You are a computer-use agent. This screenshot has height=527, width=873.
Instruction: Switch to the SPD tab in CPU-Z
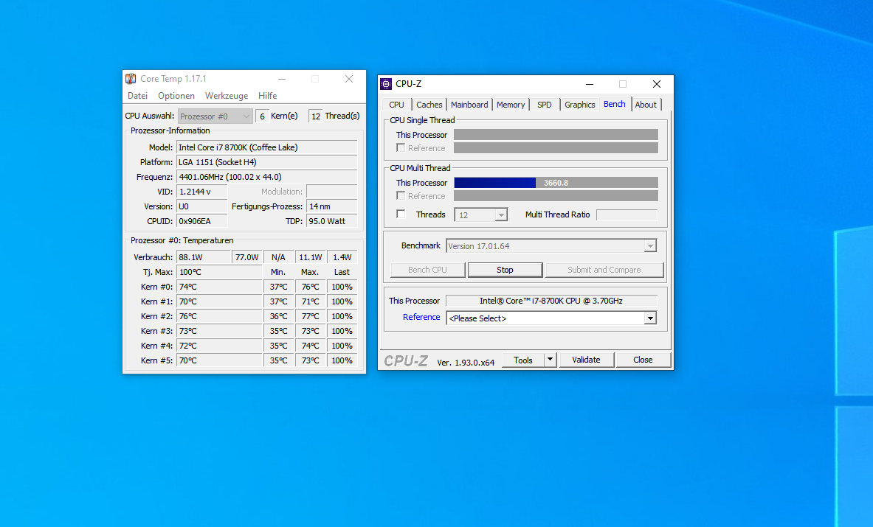[544, 104]
